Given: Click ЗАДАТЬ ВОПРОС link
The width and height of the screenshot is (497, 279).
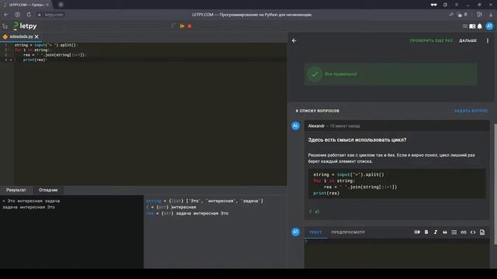Looking at the screenshot, I should click(471, 111).
